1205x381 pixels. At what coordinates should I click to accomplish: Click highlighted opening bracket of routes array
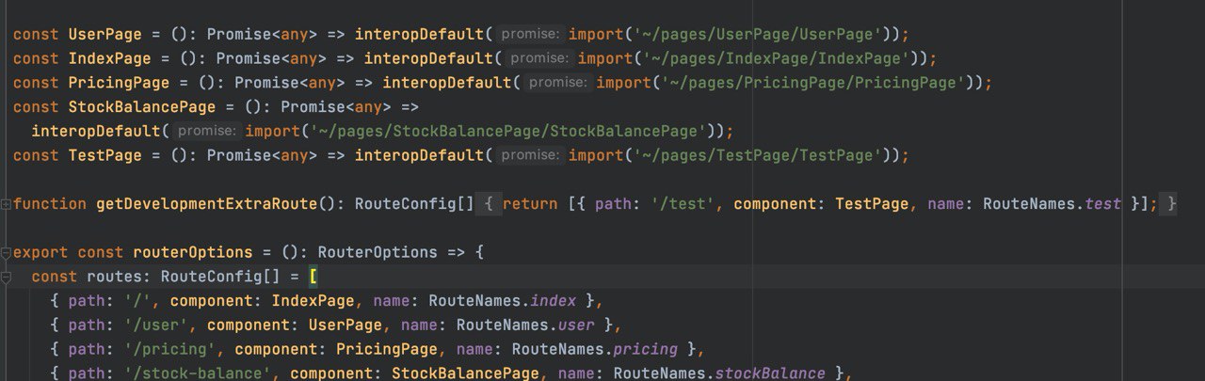coord(313,278)
